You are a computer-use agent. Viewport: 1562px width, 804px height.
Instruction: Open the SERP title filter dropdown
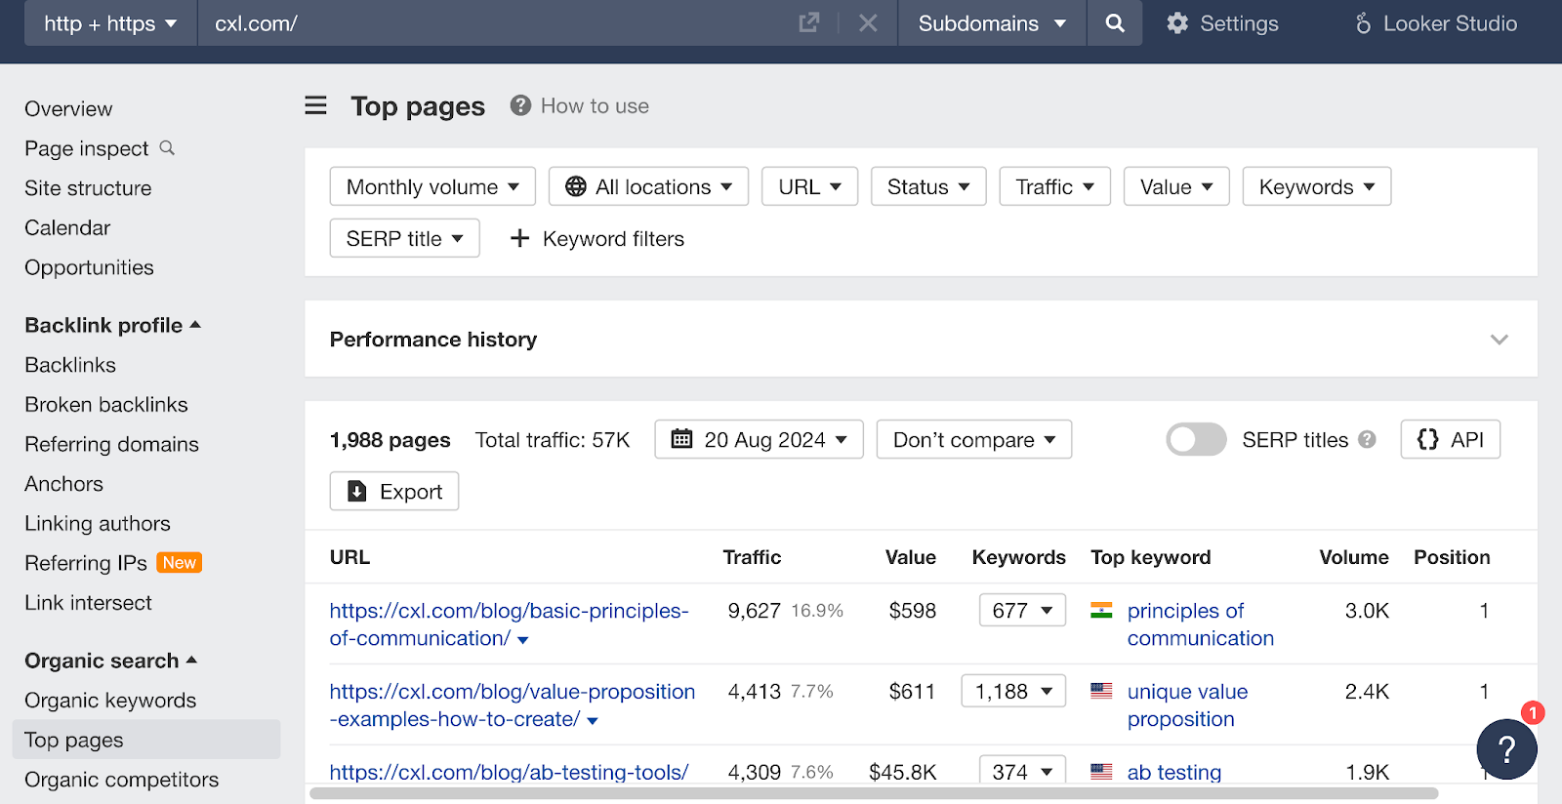pos(404,238)
